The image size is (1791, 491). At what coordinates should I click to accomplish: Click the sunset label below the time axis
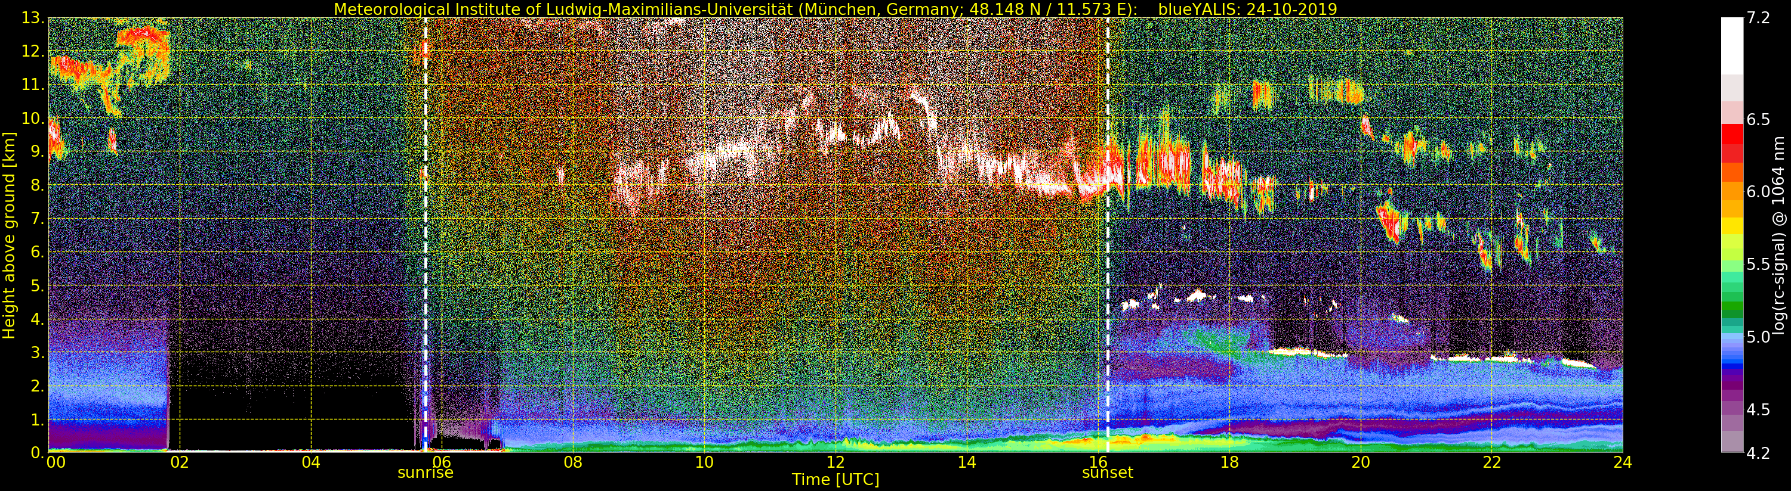point(1107,473)
